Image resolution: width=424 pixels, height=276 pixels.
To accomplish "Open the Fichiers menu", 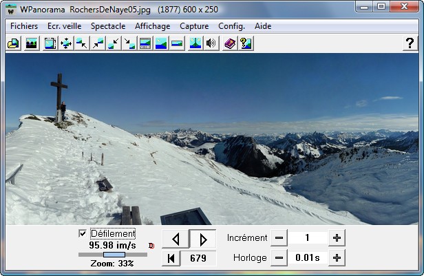I will coord(24,25).
